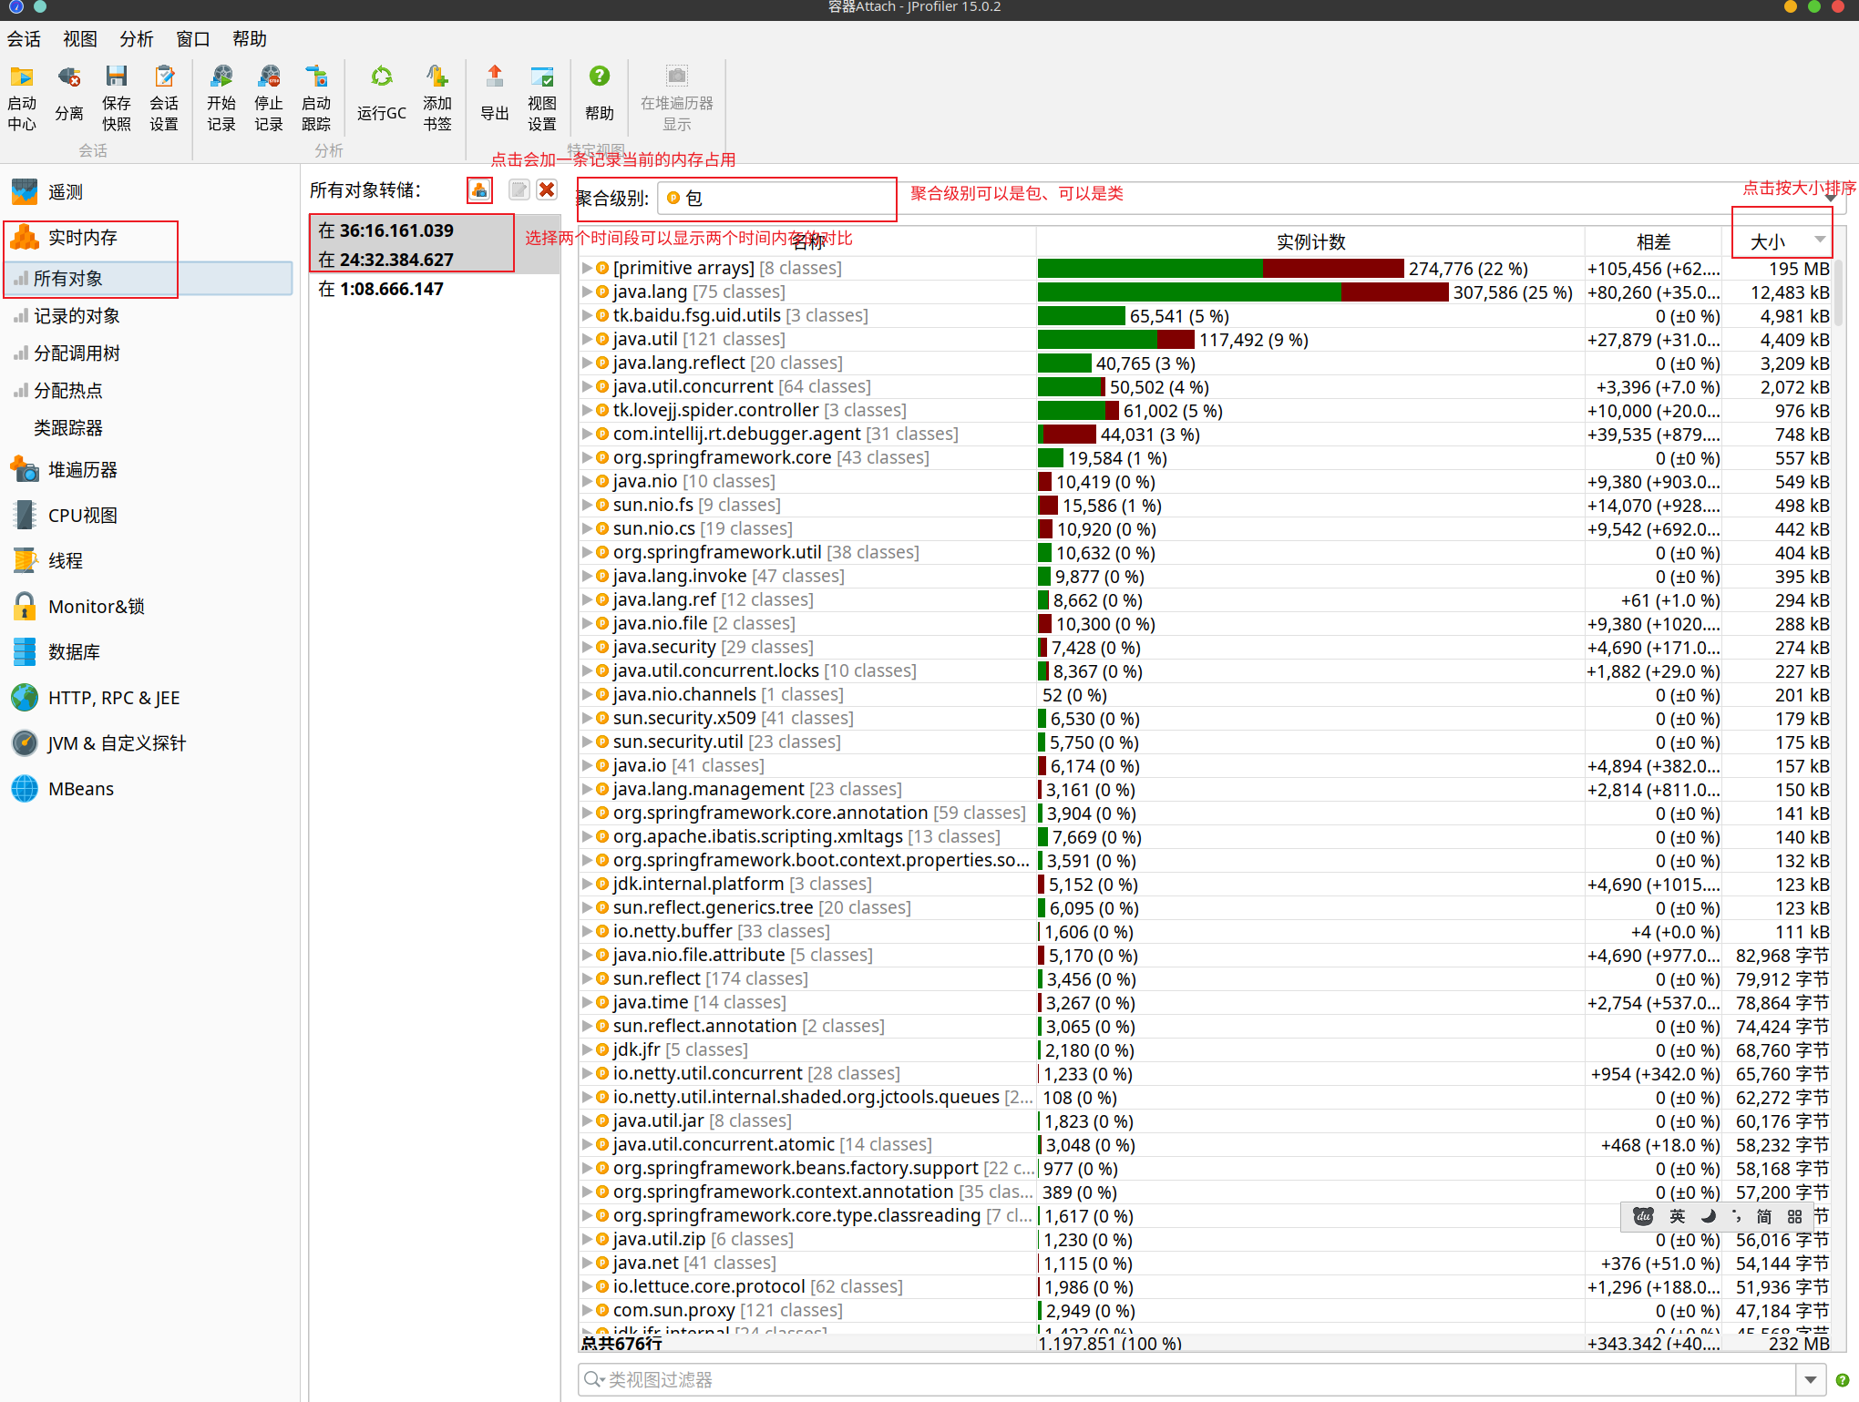Viewport: 1859px width, 1402px height.
Task: Click the orange mark-current-values dump icon
Action: pos(479,189)
